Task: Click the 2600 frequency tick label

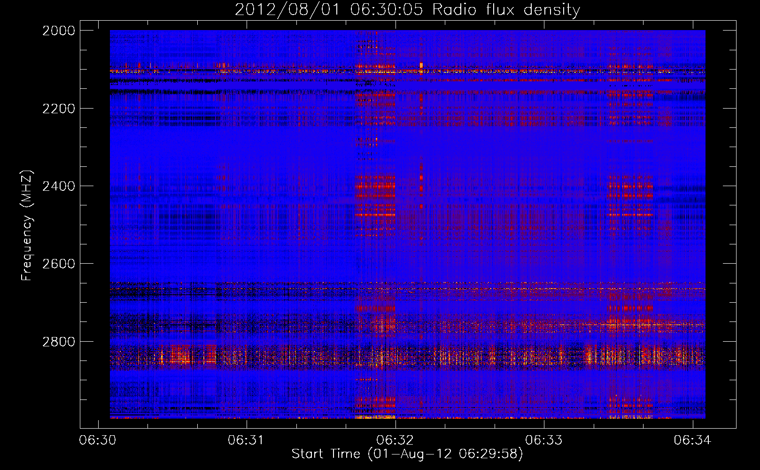Action: 59,264
